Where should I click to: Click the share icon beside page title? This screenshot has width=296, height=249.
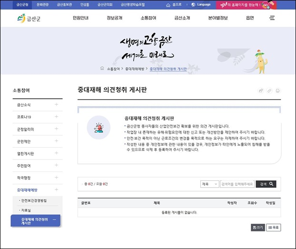[261, 90]
